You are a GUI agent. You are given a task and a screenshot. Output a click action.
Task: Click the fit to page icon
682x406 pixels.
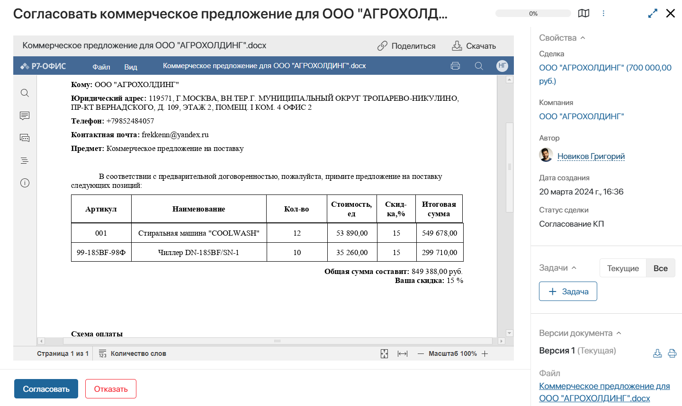[x=384, y=353]
